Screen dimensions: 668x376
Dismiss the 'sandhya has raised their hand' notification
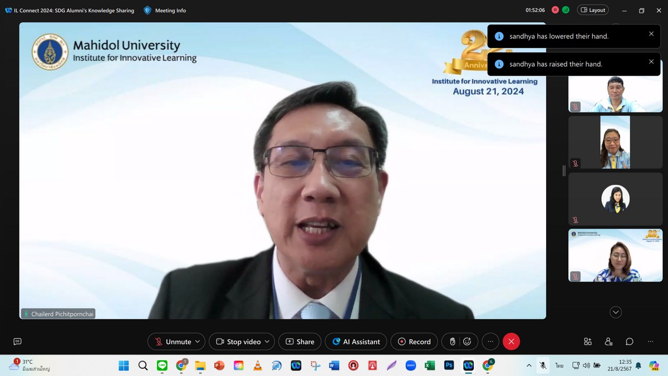(651, 61)
